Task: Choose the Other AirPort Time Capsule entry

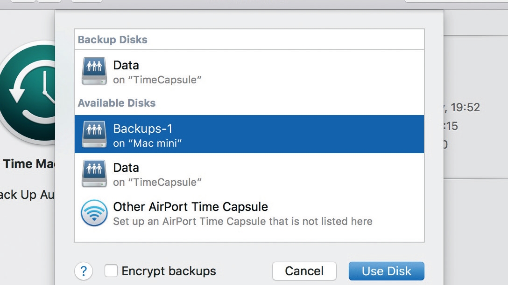Action: click(249, 213)
